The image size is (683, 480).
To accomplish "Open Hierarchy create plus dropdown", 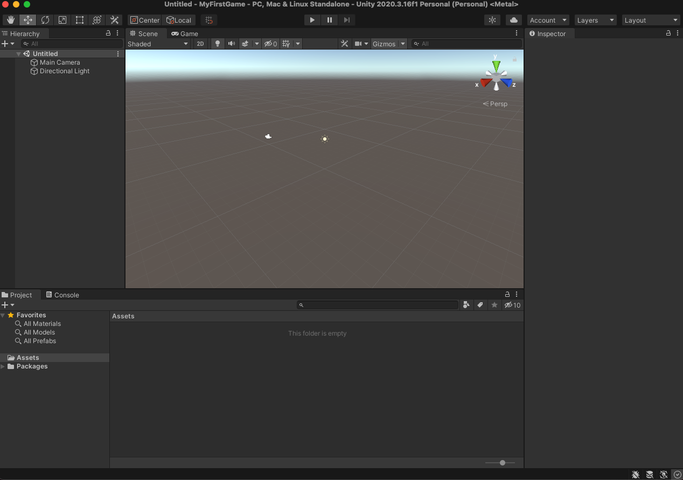I will coord(8,44).
